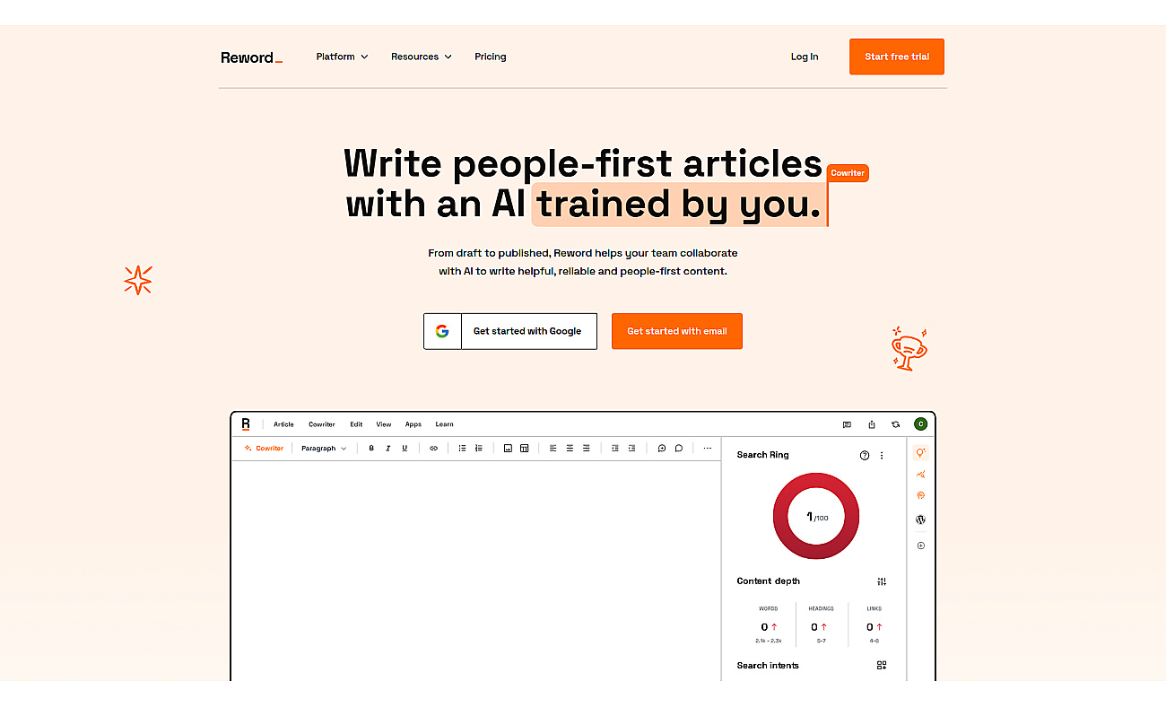Screen dimensions: 1166x707
Task: Add a comment with the plus-bubble icon
Action: click(x=662, y=449)
